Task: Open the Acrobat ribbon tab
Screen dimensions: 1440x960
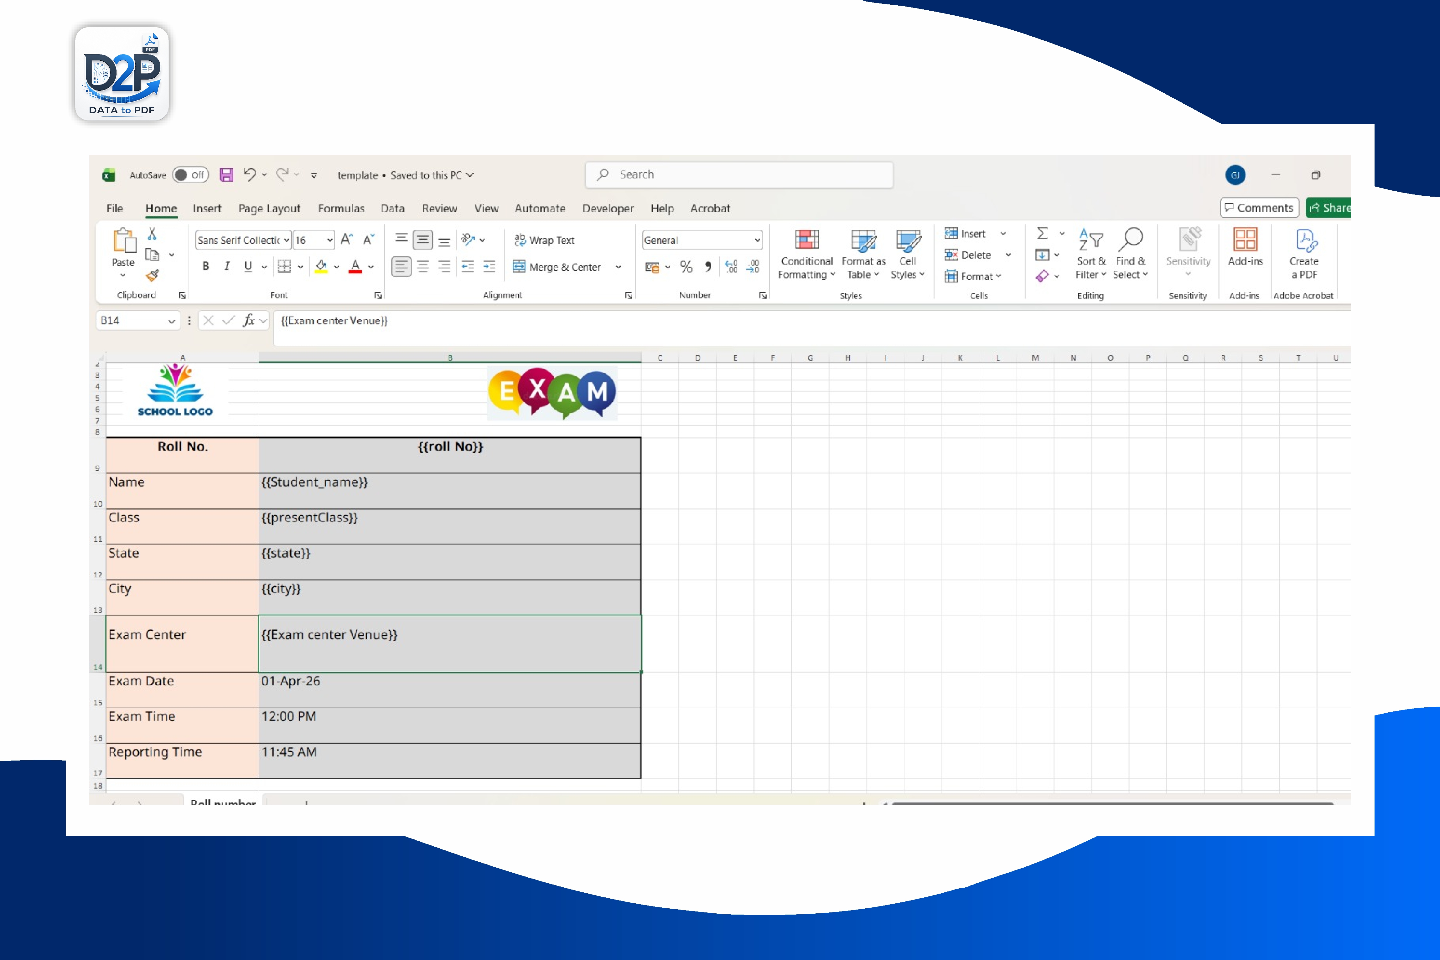Action: 710,208
